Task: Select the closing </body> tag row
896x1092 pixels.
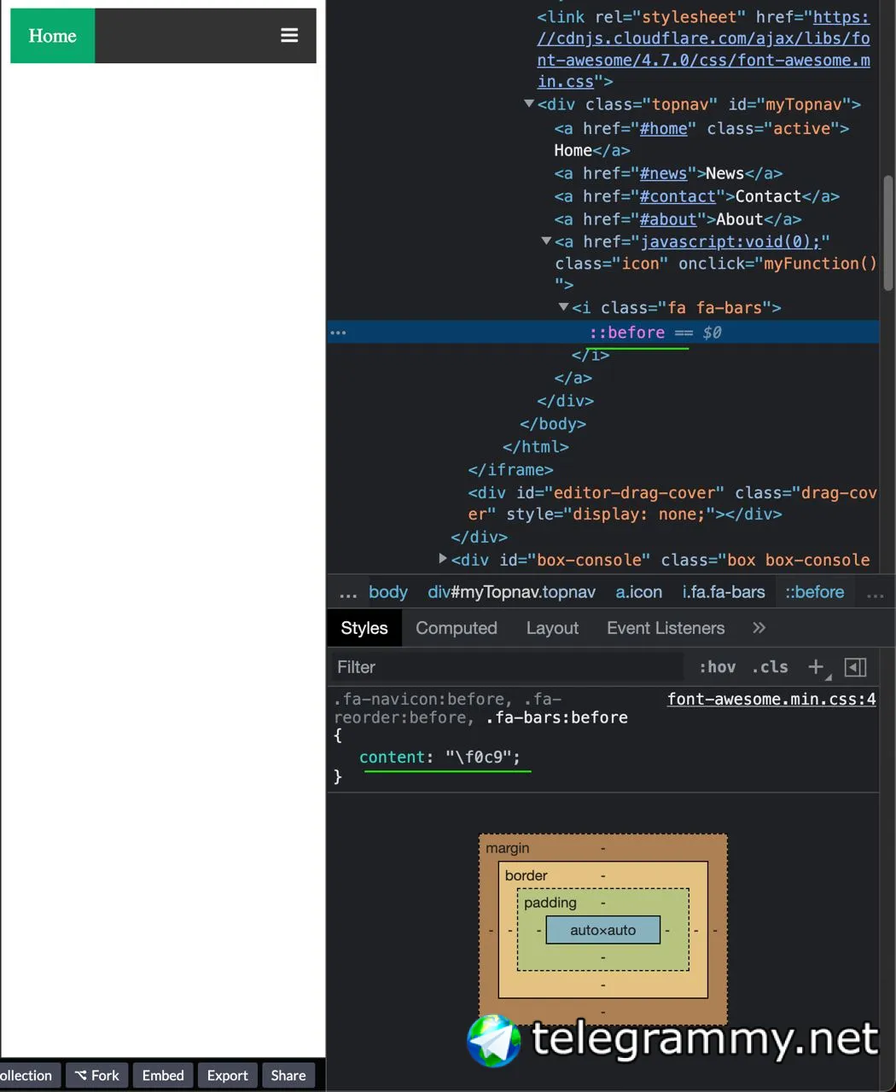Action: pyautogui.click(x=553, y=423)
